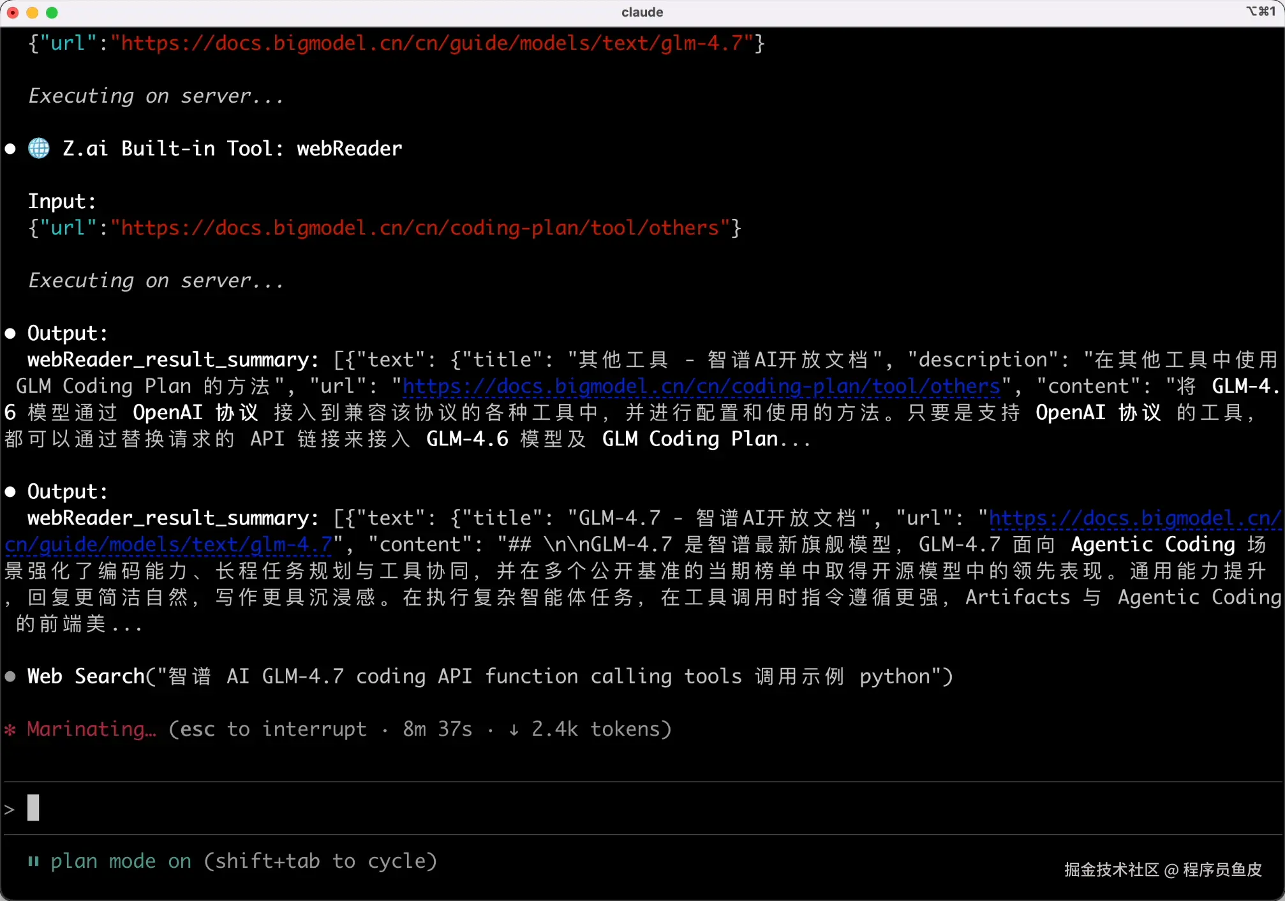This screenshot has width=1285, height=901.
Task: Click the bullet before the second Output
Action: tap(10, 491)
